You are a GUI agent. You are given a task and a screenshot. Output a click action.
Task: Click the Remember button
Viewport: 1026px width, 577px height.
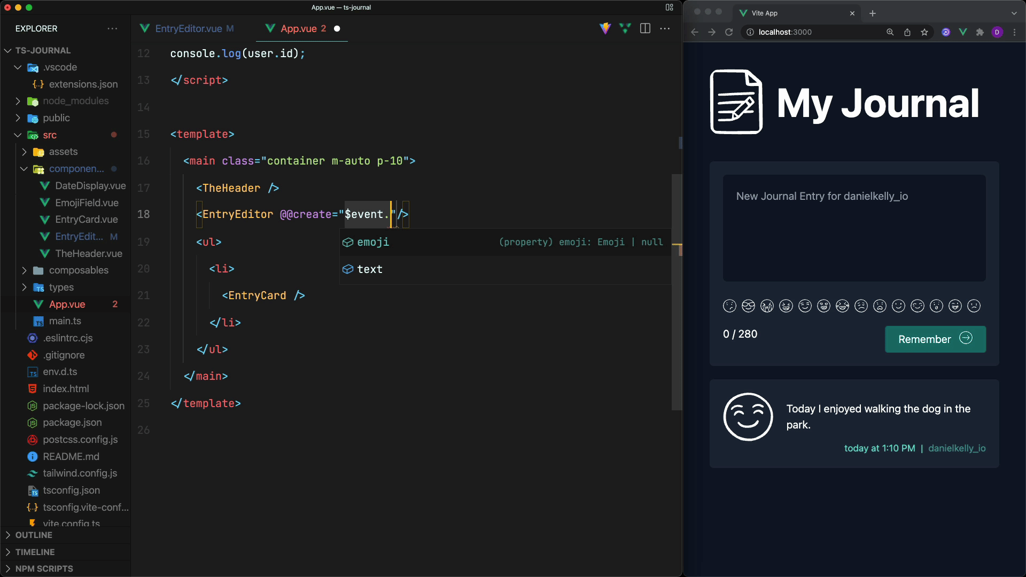point(935,339)
